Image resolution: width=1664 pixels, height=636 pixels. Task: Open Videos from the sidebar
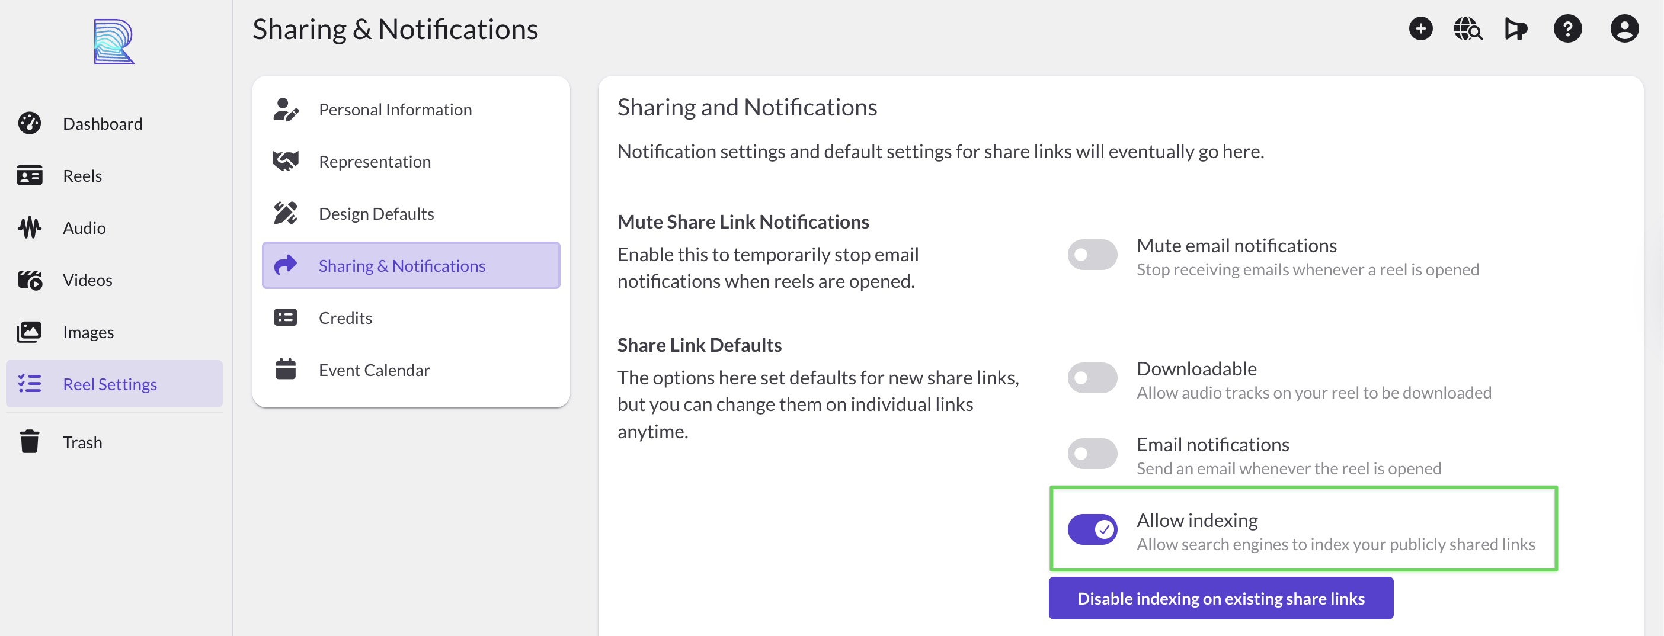[x=87, y=280]
